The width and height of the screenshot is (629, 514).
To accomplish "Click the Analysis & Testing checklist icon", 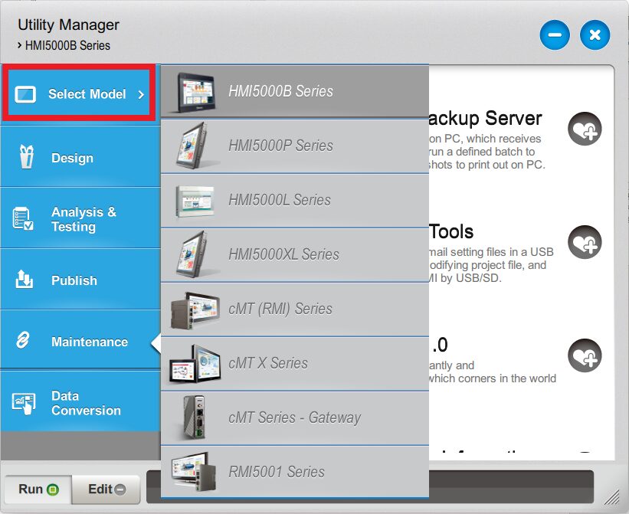I will (22, 218).
